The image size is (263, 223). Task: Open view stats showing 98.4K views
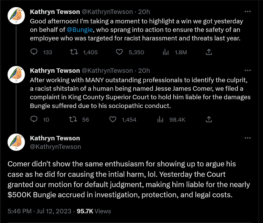[160, 119]
